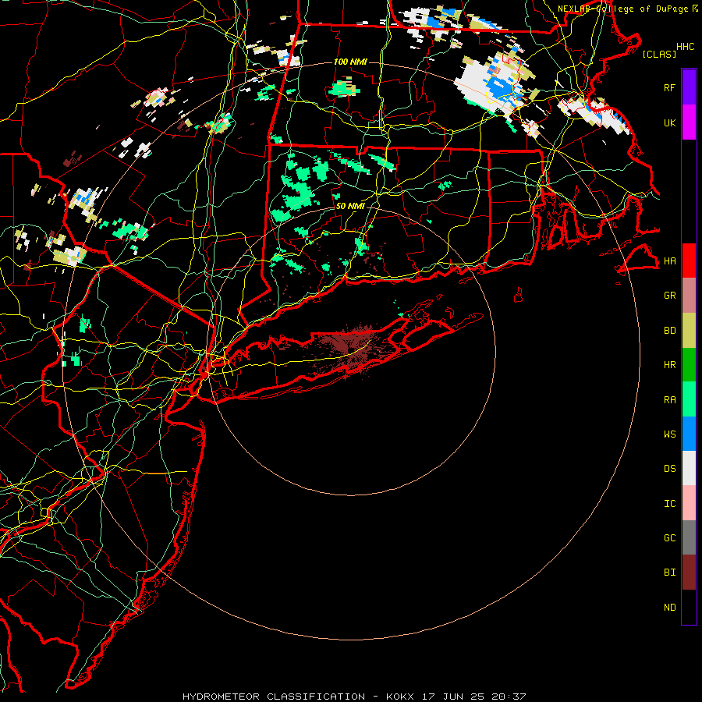Click the DS white legend swatch
This screenshot has width=702, height=702.
click(x=689, y=468)
